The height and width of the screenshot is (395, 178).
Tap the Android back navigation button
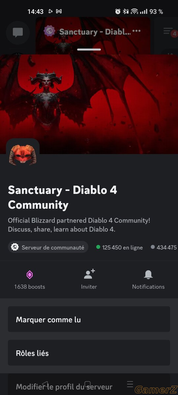pos(45,384)
